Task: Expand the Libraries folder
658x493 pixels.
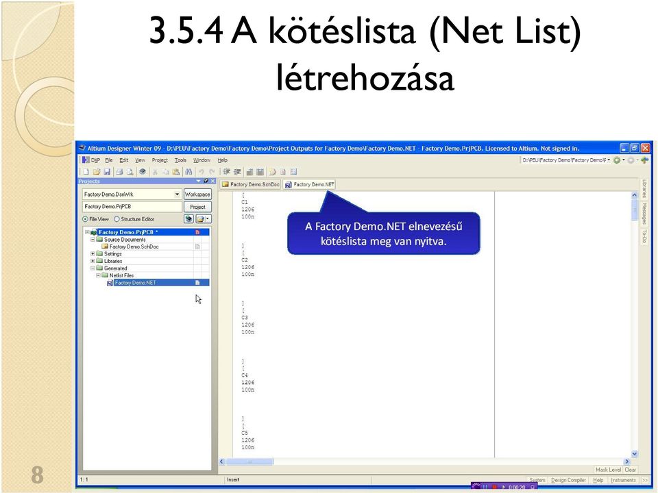Action: pyautogui.click(x=93, y=261)
